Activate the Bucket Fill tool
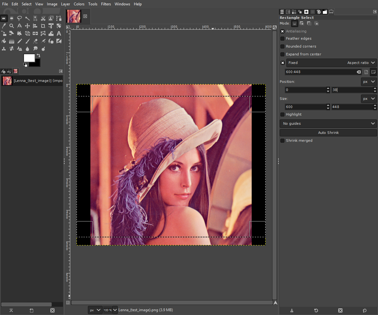The width and height of the screenshot is (378, 315). (4, 41)
